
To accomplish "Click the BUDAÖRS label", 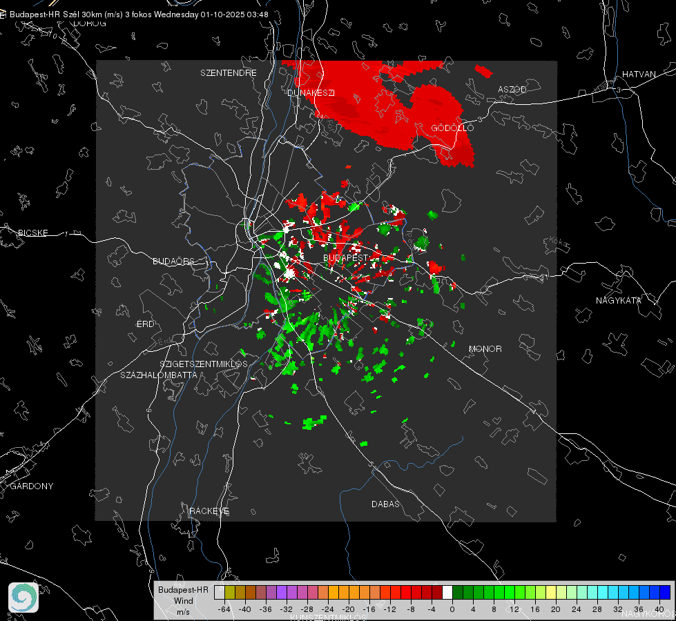I will click(x=174, y=261).
